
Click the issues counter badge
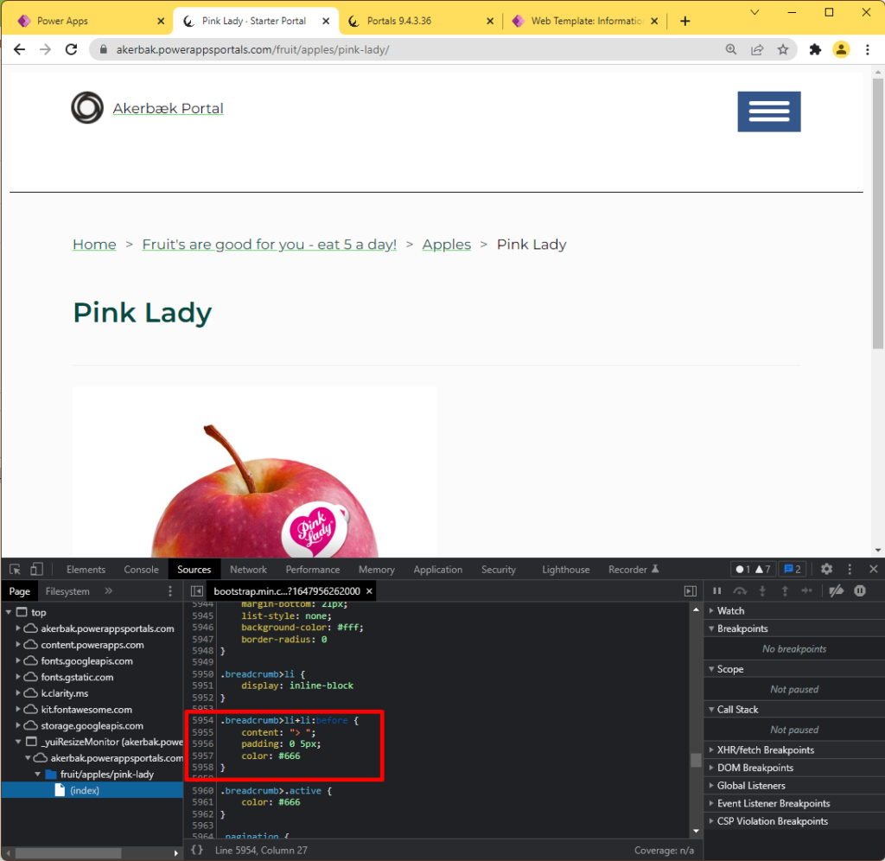tap(793, 569)
